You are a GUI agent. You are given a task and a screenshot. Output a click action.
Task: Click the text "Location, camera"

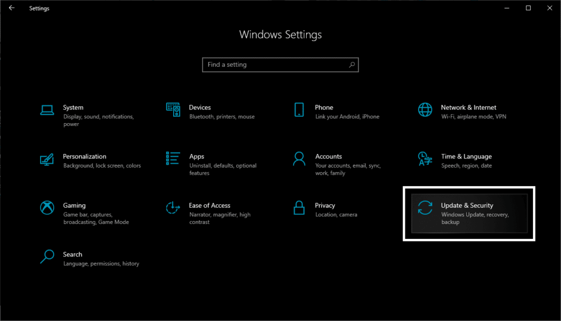pyautogui.click(x=336, y=215)
